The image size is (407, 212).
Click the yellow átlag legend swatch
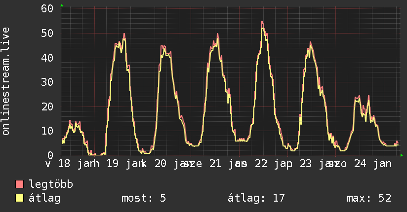(20, 198)
